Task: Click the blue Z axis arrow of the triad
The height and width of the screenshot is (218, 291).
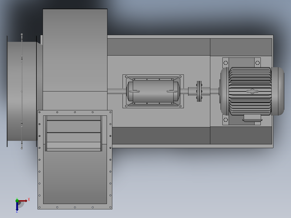Action: click(17, 206)
